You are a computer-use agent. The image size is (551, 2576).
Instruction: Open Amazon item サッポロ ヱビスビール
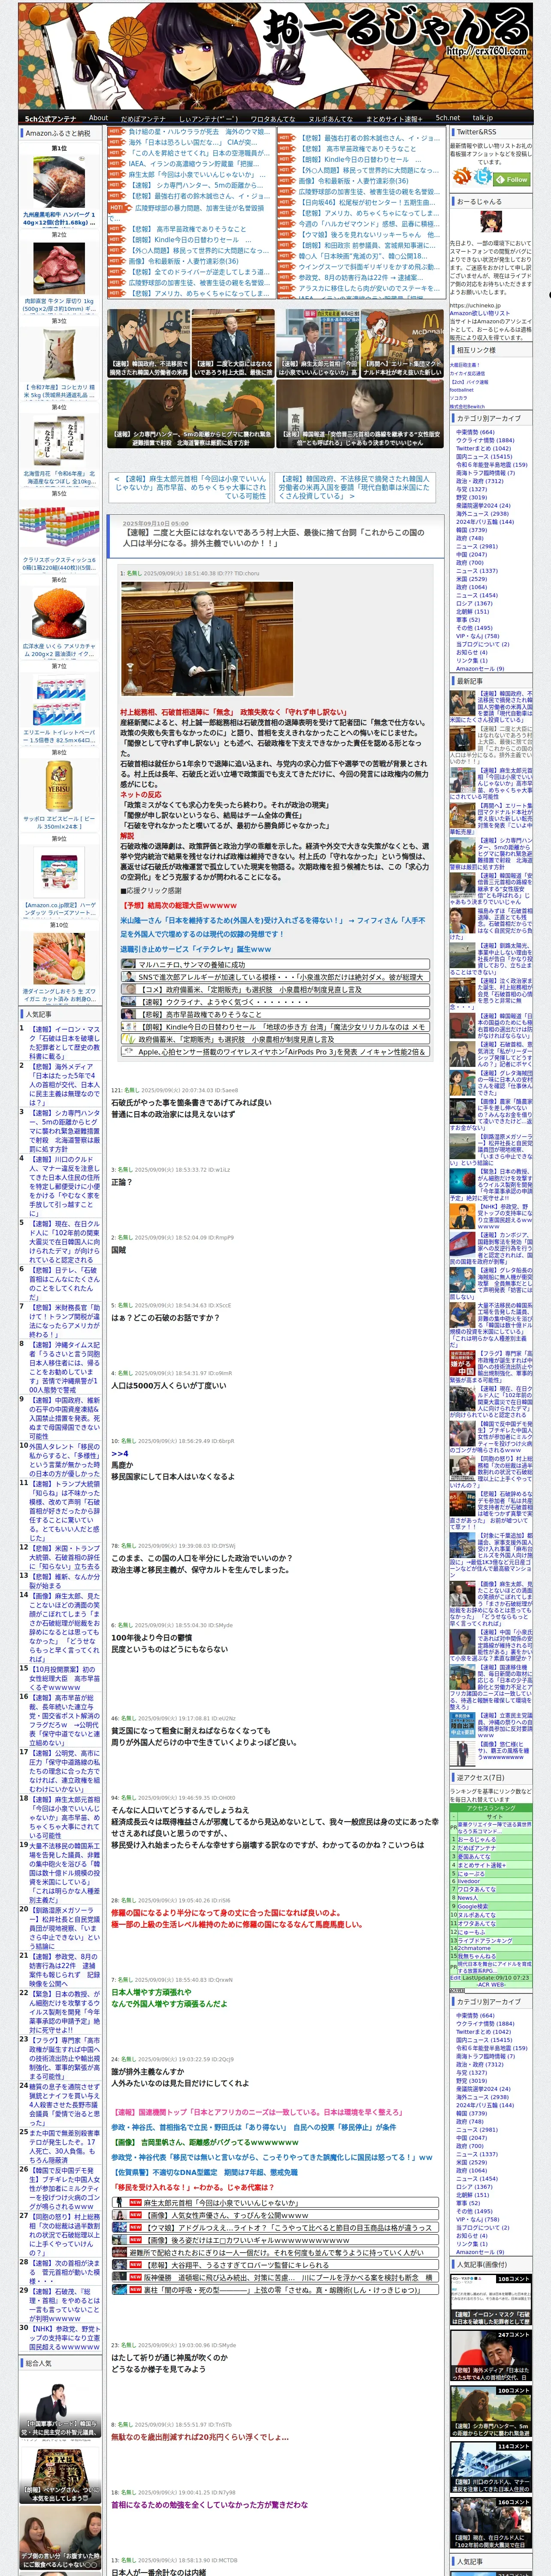[x=59, y=823]
